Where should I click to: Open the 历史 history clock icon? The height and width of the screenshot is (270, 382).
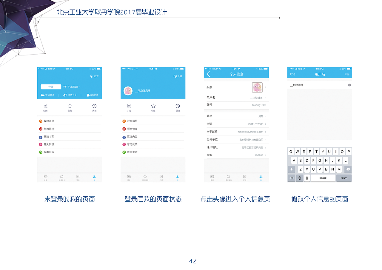pyautogui.click(x=94, y=106)
